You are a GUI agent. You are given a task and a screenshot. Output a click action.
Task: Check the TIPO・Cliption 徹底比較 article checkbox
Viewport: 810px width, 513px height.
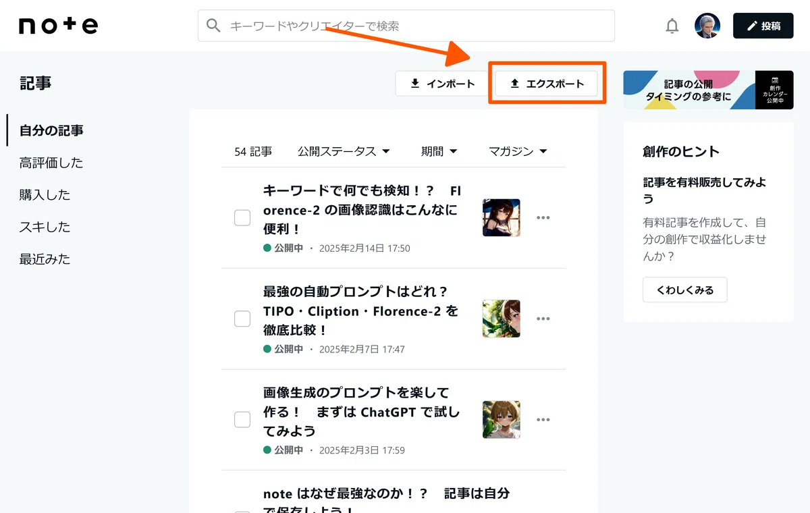[x=242, y=319]
